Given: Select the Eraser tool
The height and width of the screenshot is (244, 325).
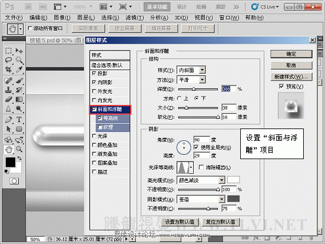Looking at the screenshot, I should click(x=8, y=99).
